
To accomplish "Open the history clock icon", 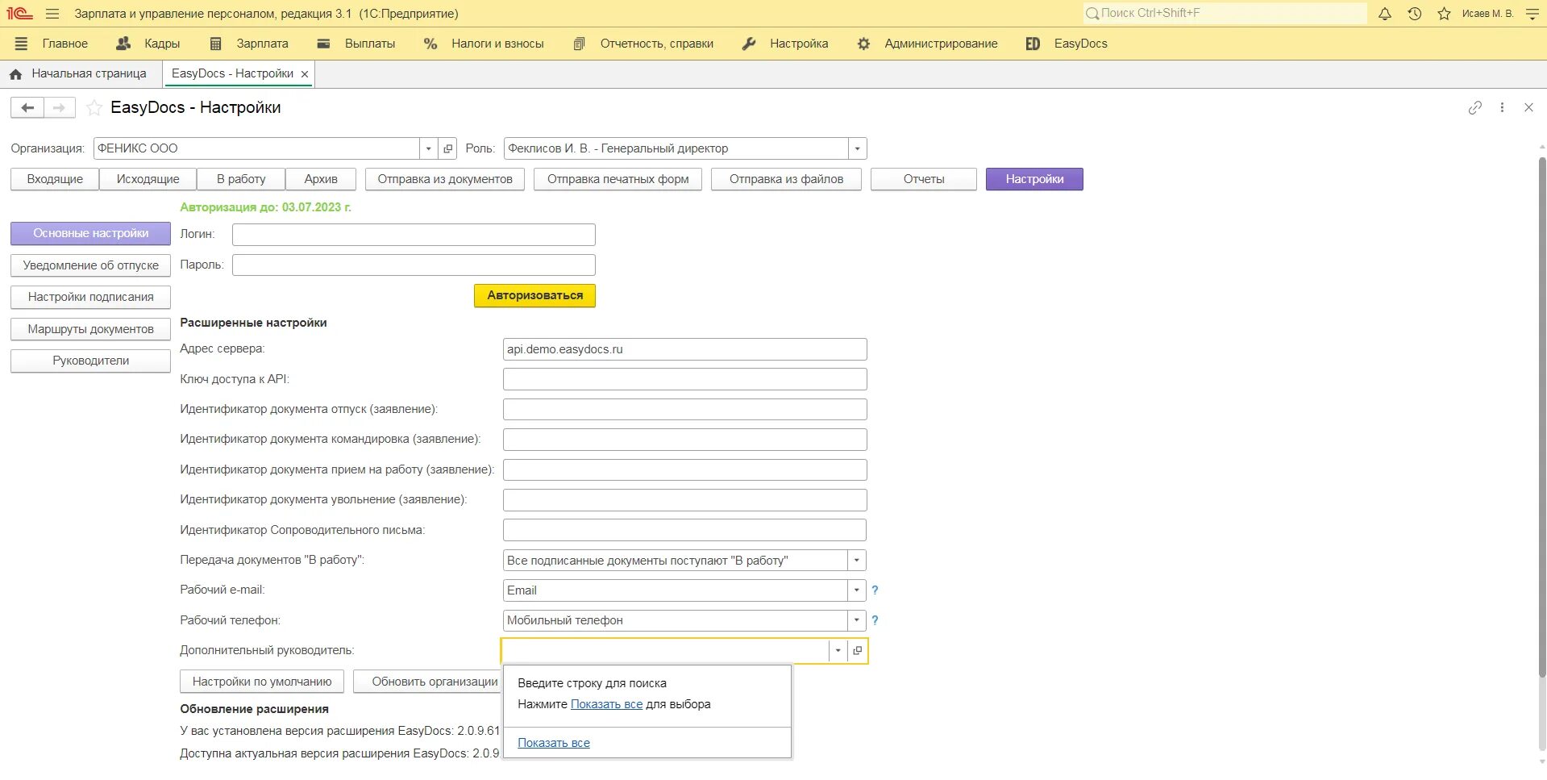I will (1415, 14).
